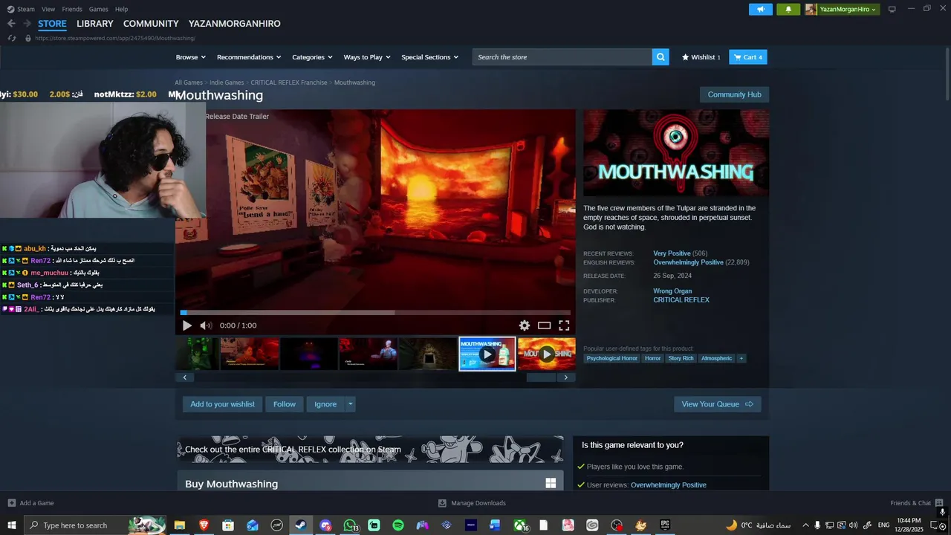Follow the Mouthwashing game
951x535 pixels.
tap(285, 404)
